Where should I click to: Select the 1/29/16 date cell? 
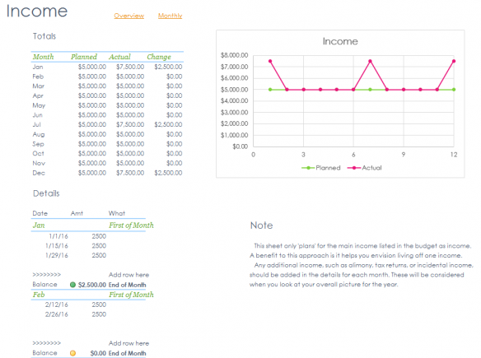[x=57, y=255]
